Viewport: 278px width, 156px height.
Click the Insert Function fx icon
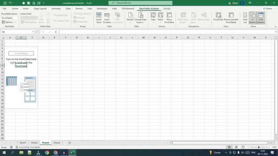56,32
